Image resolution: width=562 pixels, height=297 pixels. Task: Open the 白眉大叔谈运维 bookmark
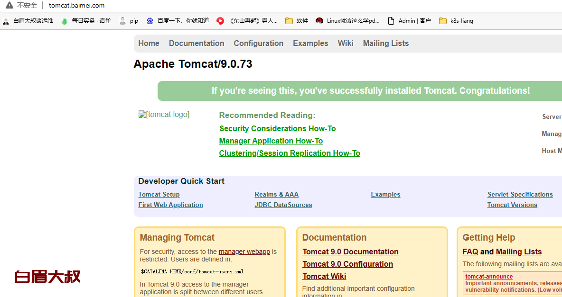pyautogui.click(x=28, y=21)
